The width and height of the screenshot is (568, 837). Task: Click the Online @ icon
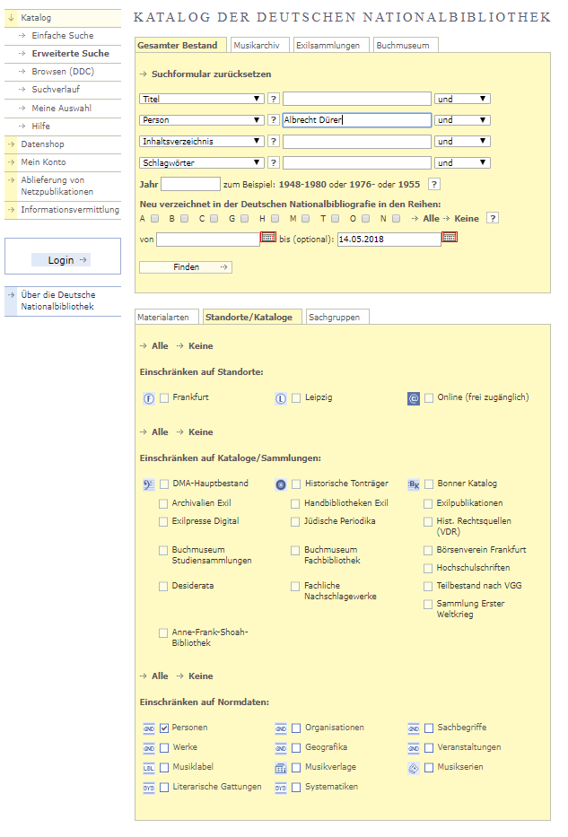click(414, 398)
